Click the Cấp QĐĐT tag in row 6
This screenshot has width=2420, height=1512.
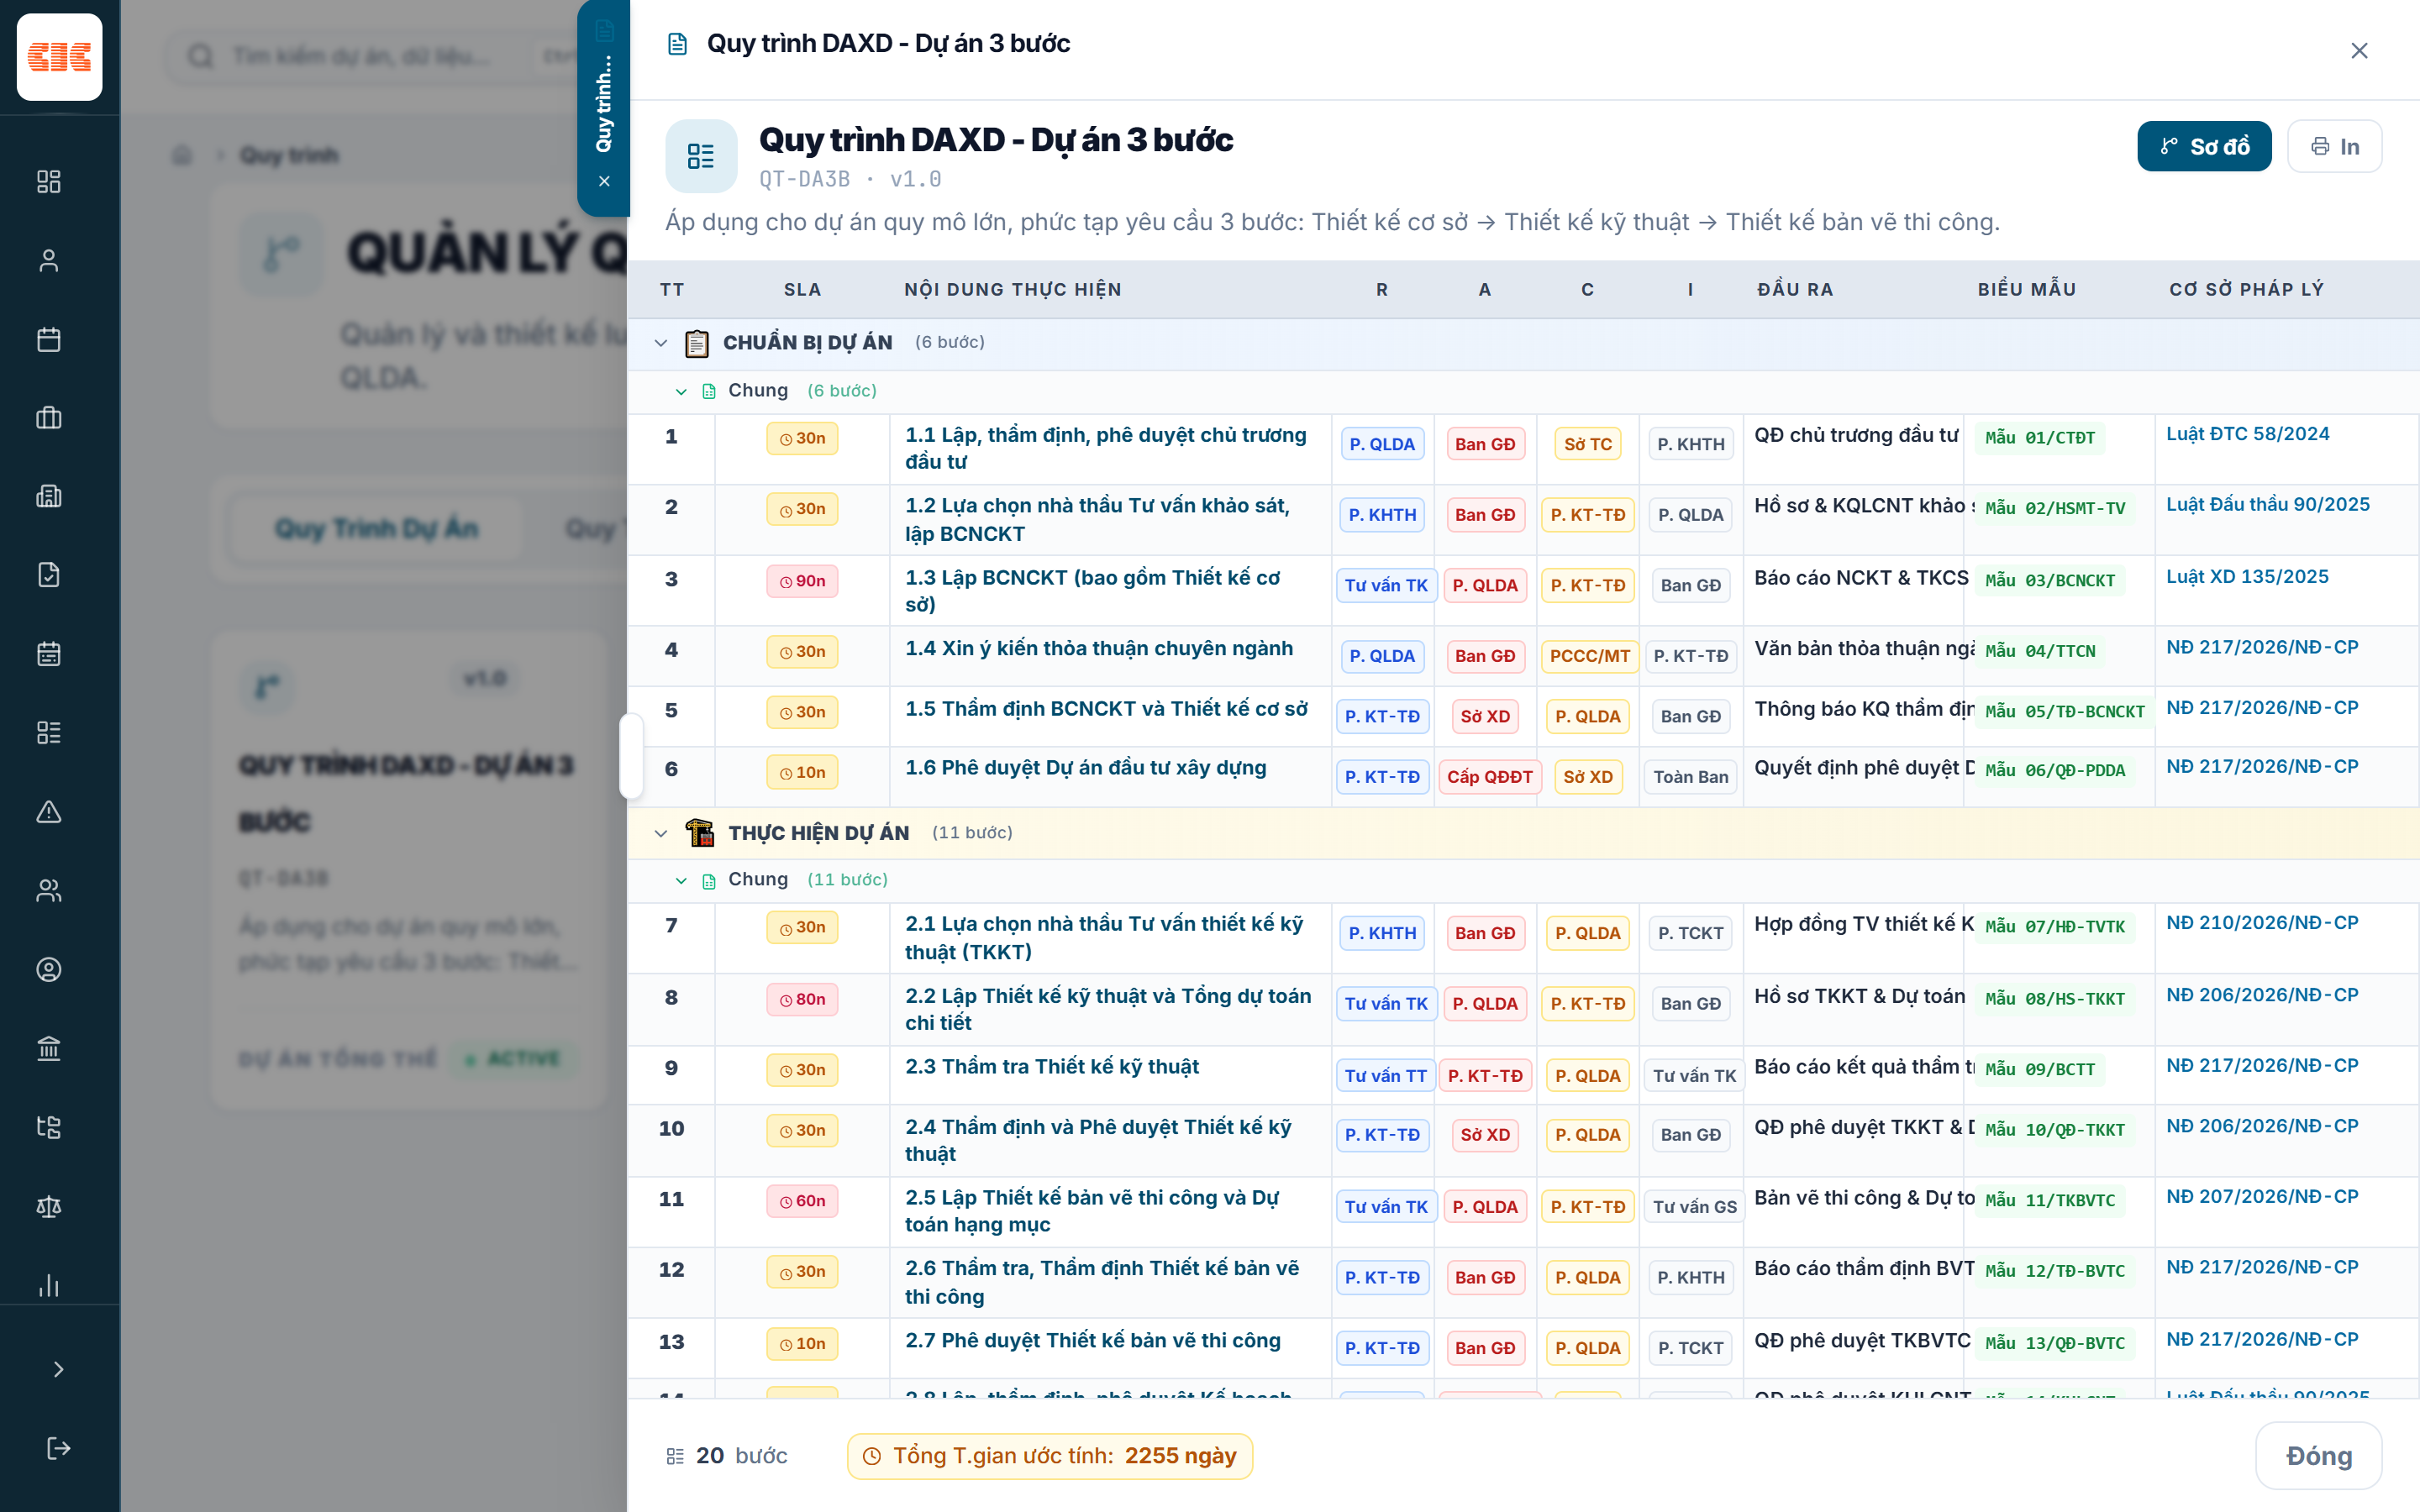coord(1489,777)
